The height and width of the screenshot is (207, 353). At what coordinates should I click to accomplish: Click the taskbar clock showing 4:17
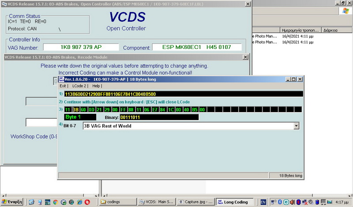342,202
